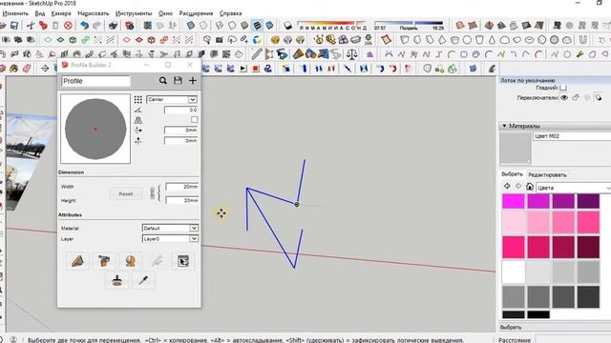Click the red Erase/Delete circle icon

click(x=68, y=26)
